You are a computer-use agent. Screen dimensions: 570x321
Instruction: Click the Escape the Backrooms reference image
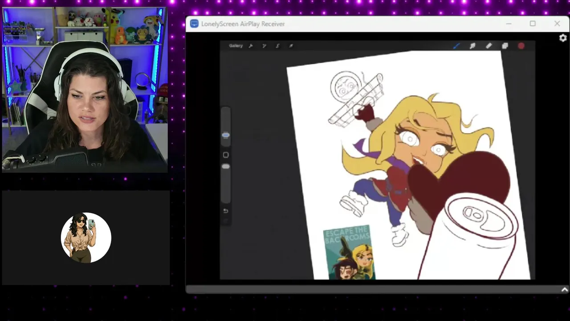tap(349, 253)
